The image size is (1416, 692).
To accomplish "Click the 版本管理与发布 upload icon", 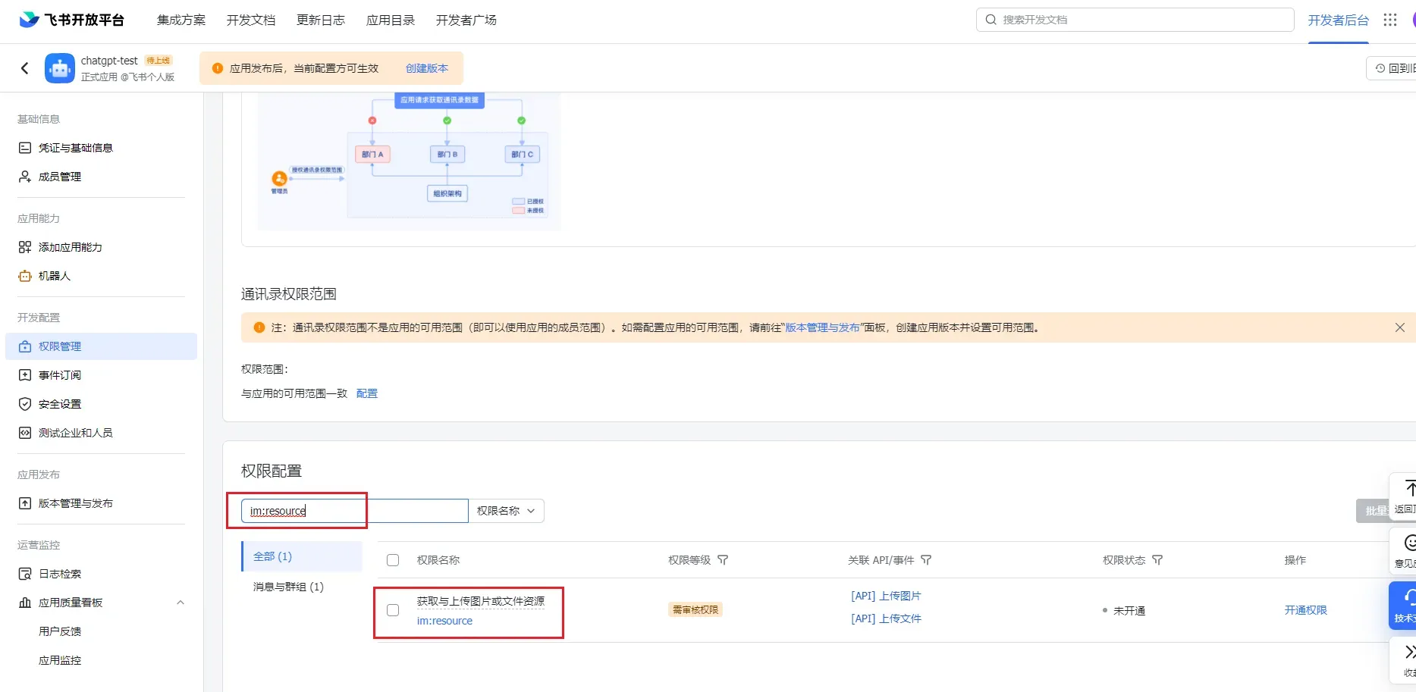I will point(25,503).
